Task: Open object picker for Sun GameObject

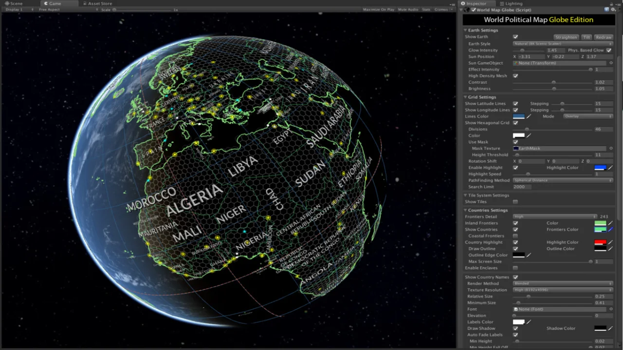Action: coord(611,63)
